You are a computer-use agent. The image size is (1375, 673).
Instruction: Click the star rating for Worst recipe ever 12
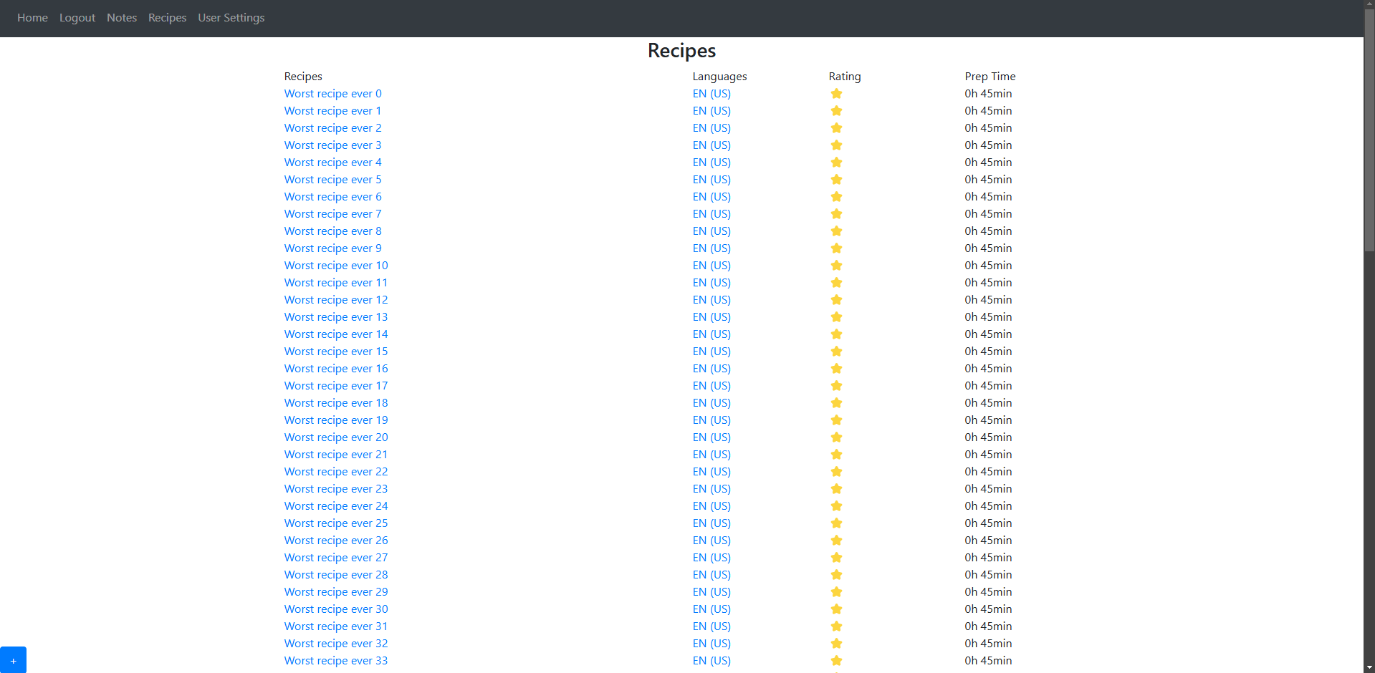coord(836,300)
